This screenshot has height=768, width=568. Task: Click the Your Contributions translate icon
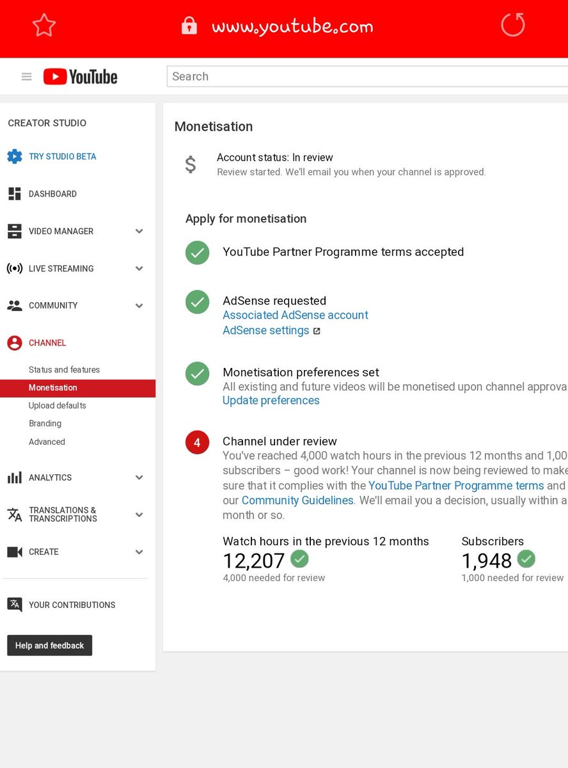pyautogui.click(x=15, y=605)
